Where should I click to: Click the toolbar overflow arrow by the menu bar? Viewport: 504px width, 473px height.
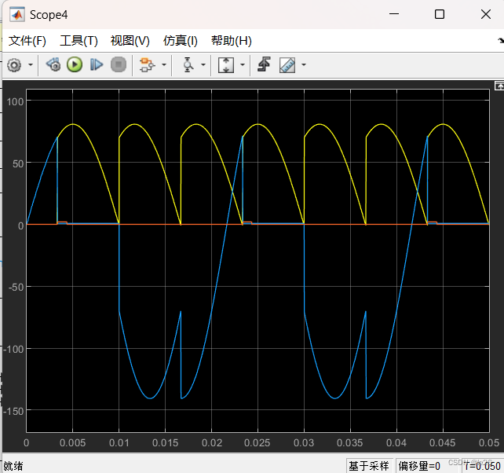pyautogui.click(x=501, y=41)
